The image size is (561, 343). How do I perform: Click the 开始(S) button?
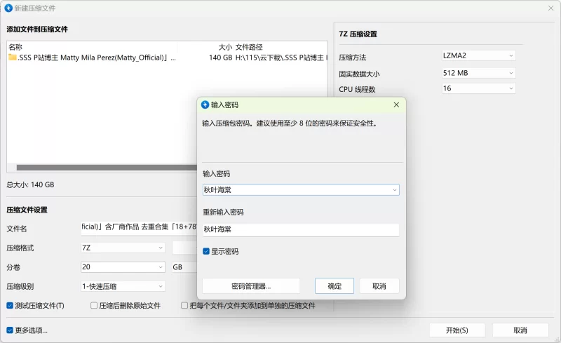[457, 330]
